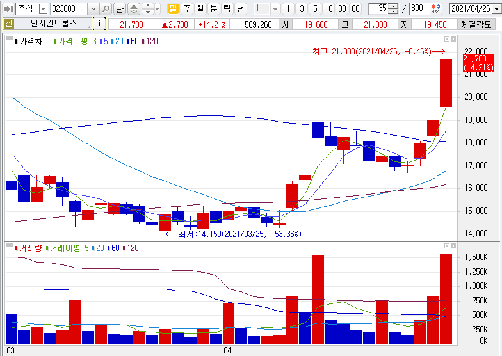Expand the stock code history dropdown

pos(93,9)
